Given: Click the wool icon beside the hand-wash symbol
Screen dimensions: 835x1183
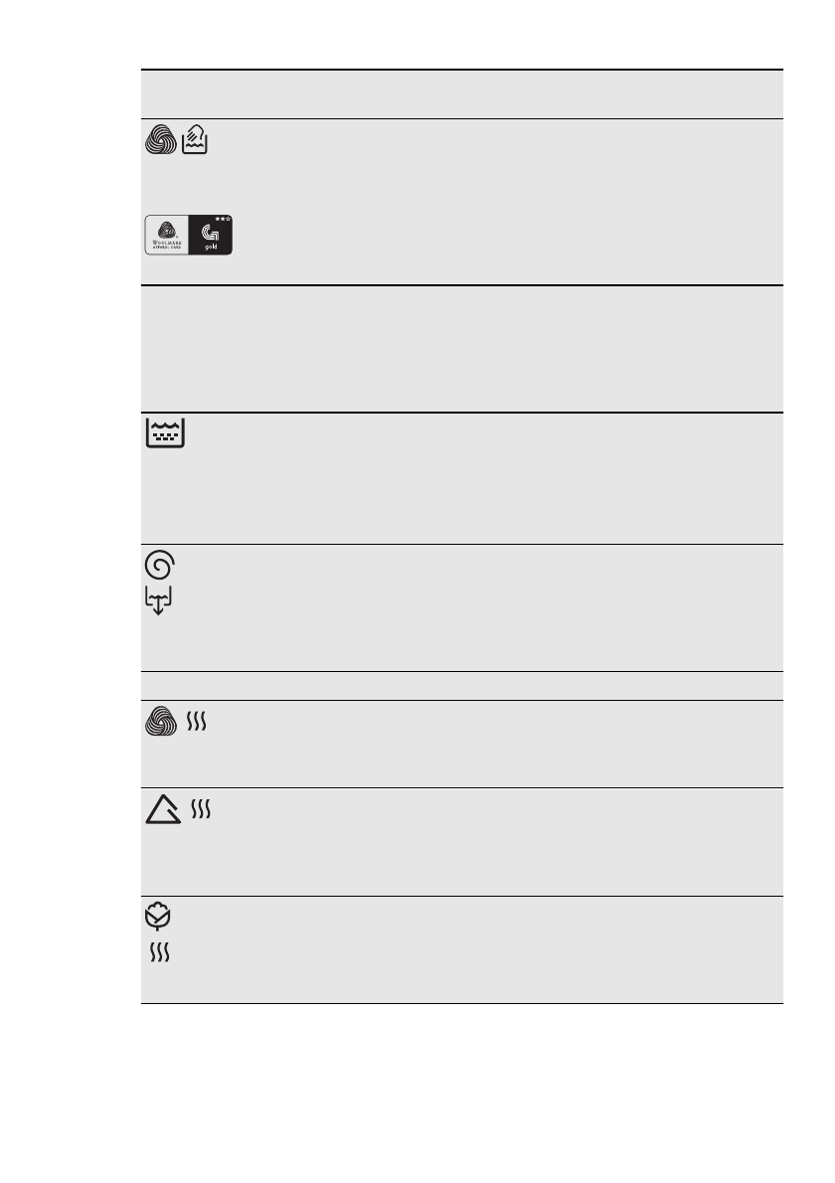Looking at the screenshot, I should (162, 141).
